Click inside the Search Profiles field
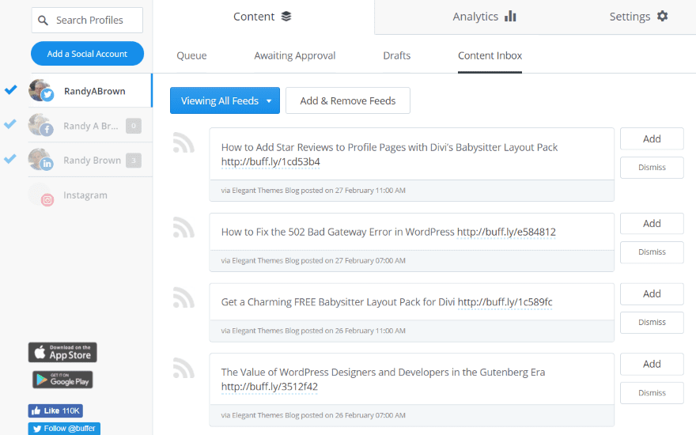The width and height of the screenshot is (696, 435). (x=93, y=21)
